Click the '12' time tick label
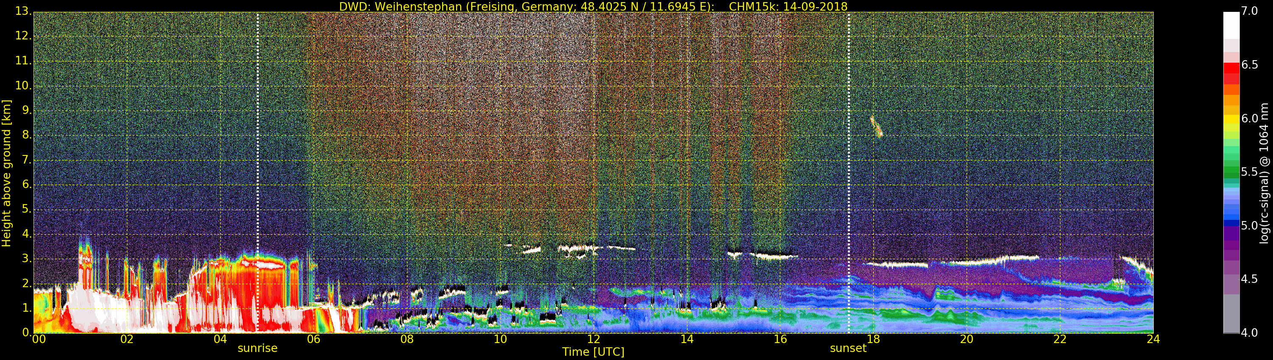 [594, 339]
